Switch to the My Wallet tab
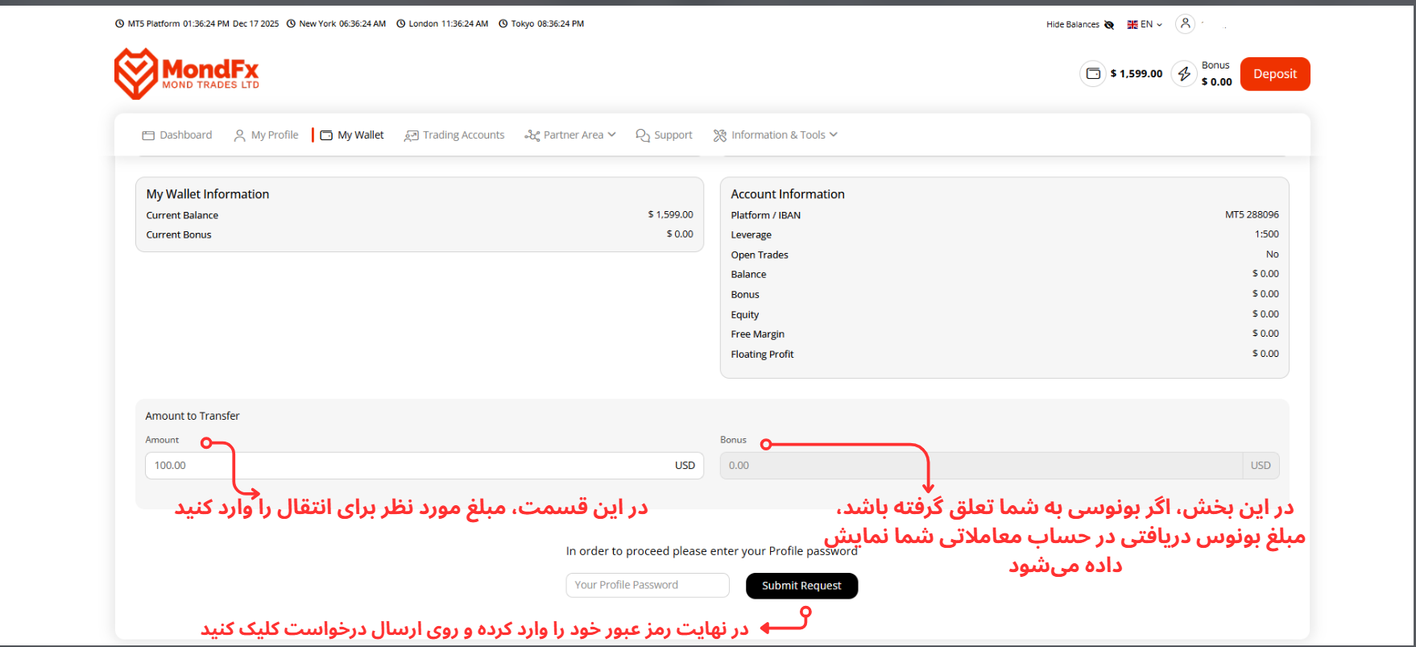Viewport: 1416px width, 647px height. (360, 135)
